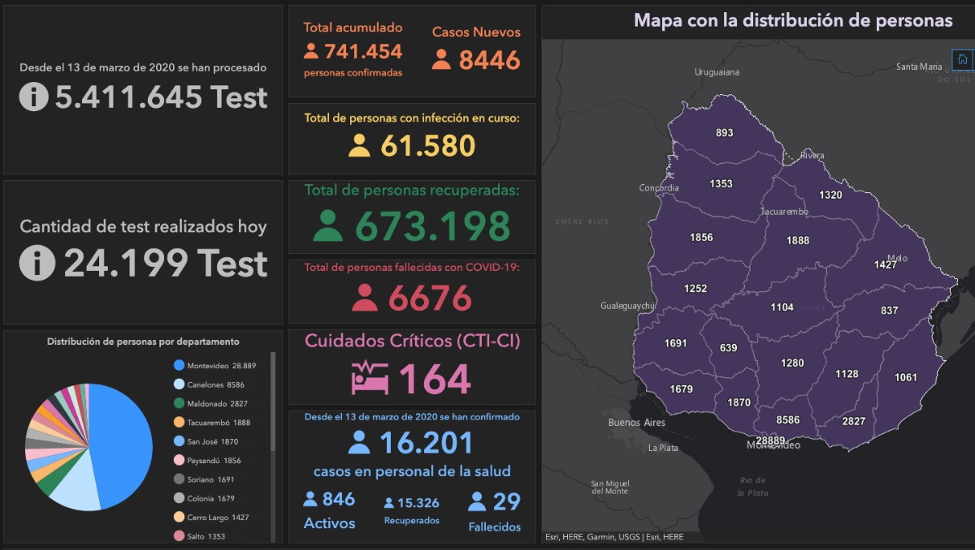Screen dimensions: 975x550
Task: Click the yellow person icon beside 61.580
Action: coord(359,145)
